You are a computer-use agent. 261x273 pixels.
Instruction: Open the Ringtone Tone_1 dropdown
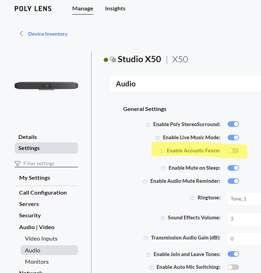pyautogui.click(x=244, y=199)
